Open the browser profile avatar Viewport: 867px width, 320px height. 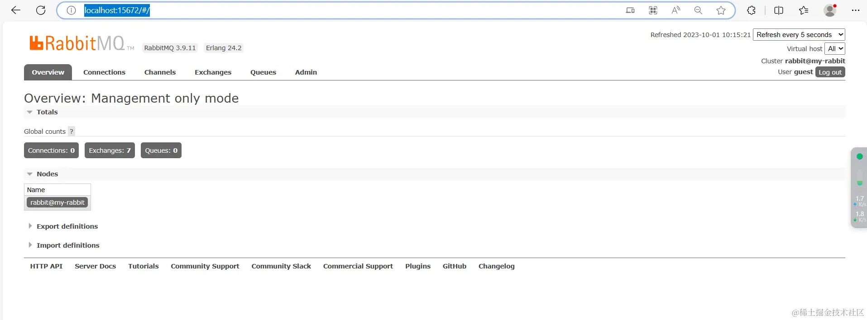830,10
